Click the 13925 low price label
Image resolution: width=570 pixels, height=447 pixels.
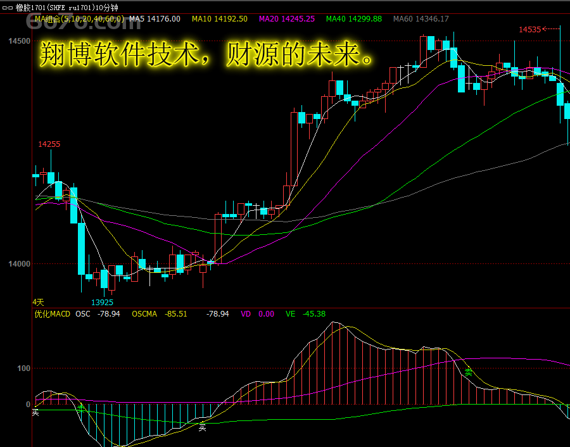[102, 303]
